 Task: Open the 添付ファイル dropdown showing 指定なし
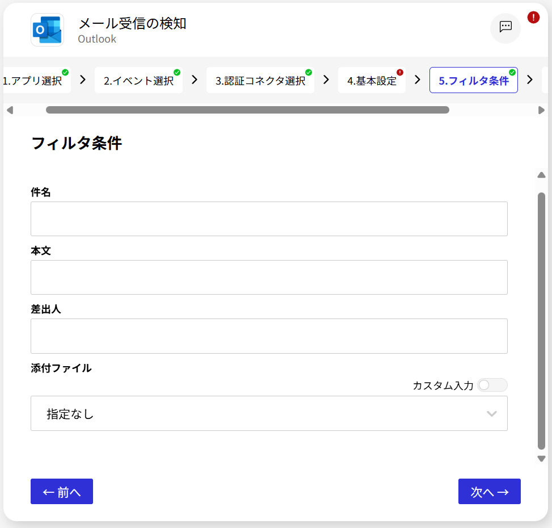coord(261,414)
